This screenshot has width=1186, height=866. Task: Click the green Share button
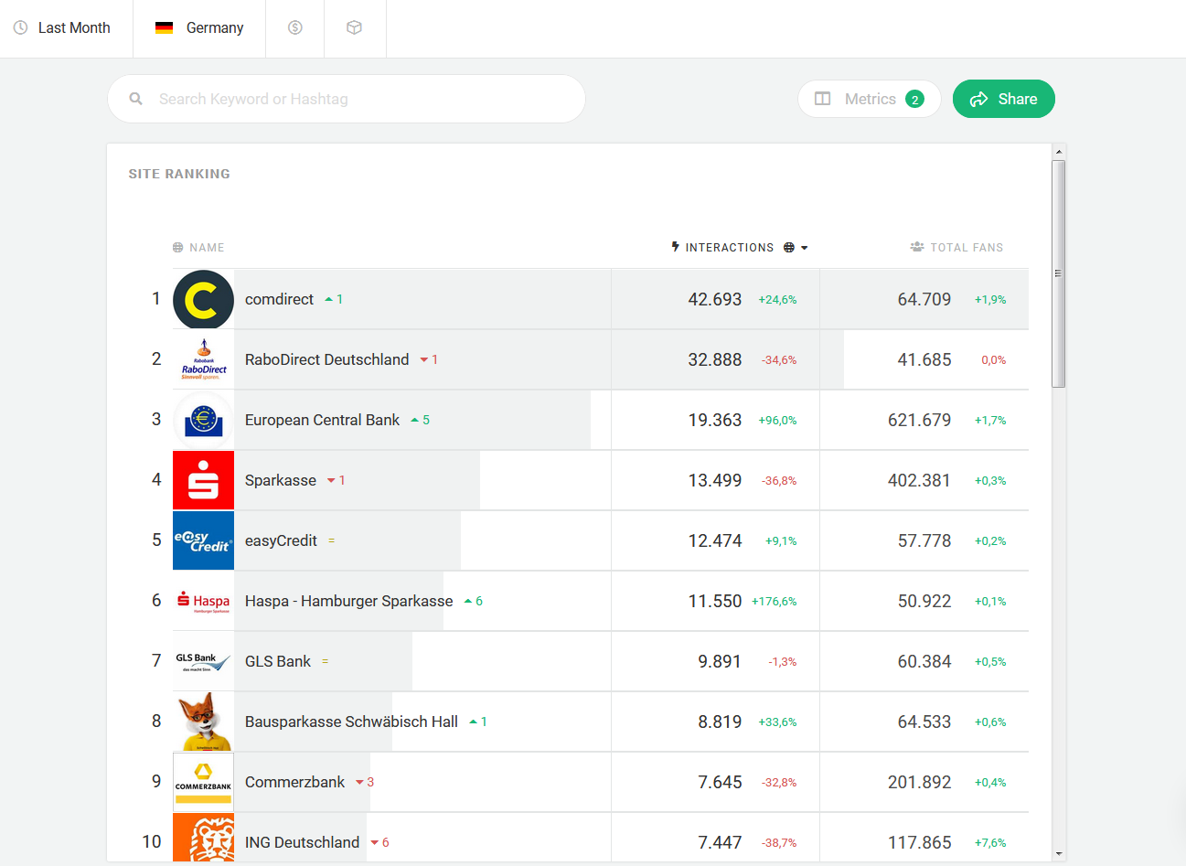(1004, 99)
